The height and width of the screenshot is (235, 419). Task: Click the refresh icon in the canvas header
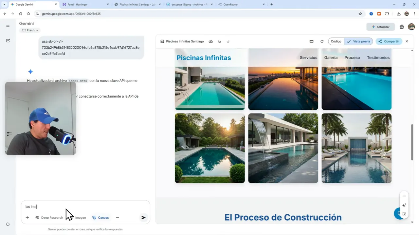[x=322, y=41]
